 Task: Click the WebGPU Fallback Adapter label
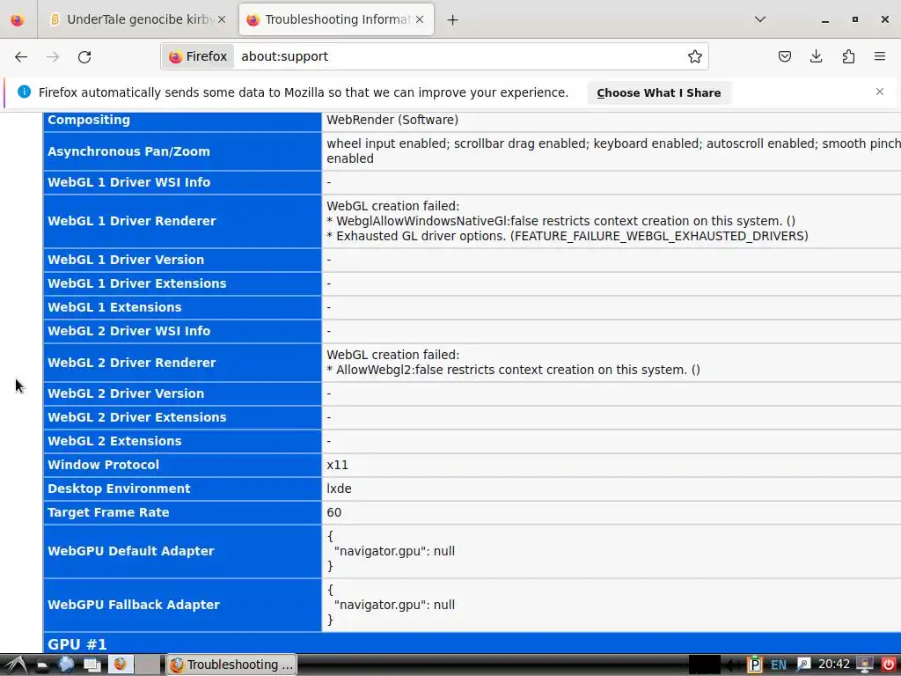click(134, 605)
